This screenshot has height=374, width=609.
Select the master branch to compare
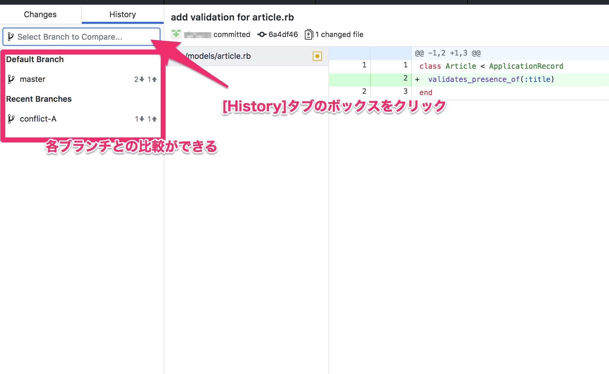[33, 79]
